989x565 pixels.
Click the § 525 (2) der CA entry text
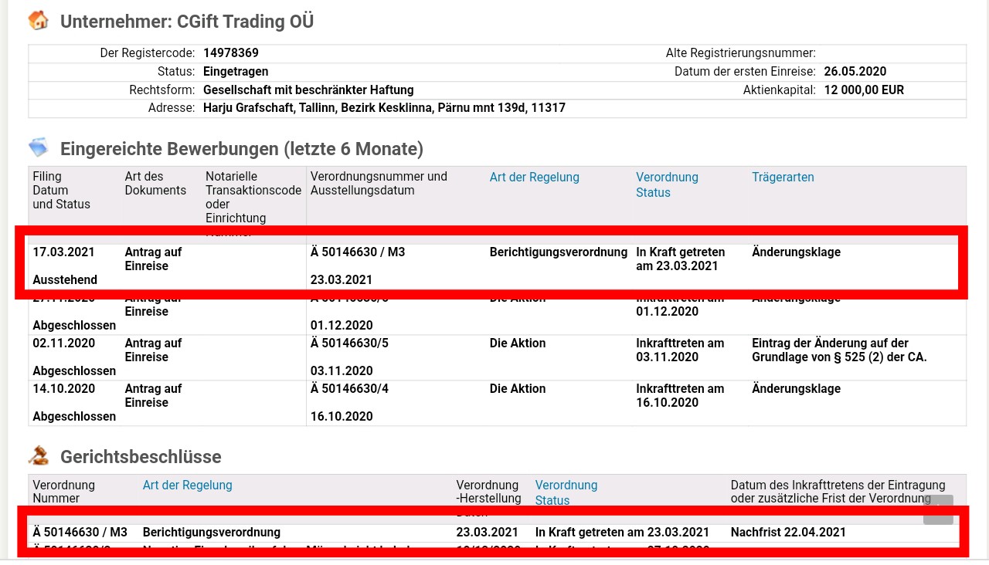tap(839, 350)
